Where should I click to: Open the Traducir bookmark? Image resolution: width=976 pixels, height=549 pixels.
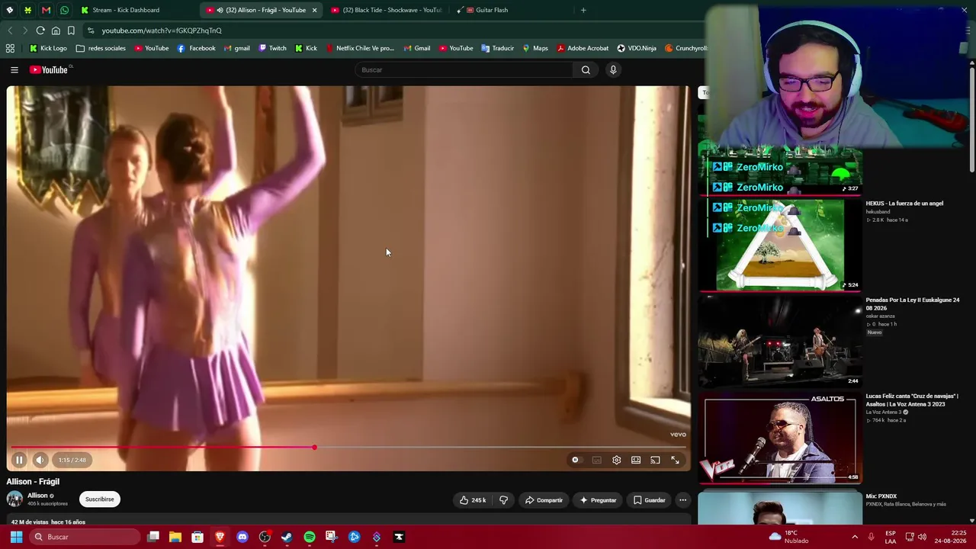[x=497, y=48]
